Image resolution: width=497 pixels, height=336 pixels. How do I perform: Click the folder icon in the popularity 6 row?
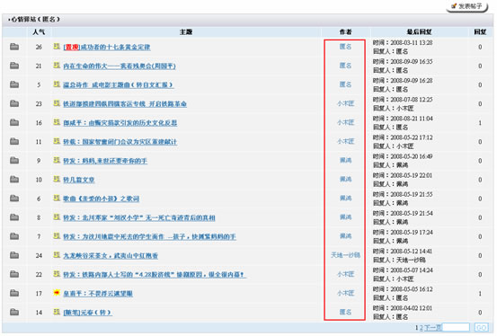(14, 199)
